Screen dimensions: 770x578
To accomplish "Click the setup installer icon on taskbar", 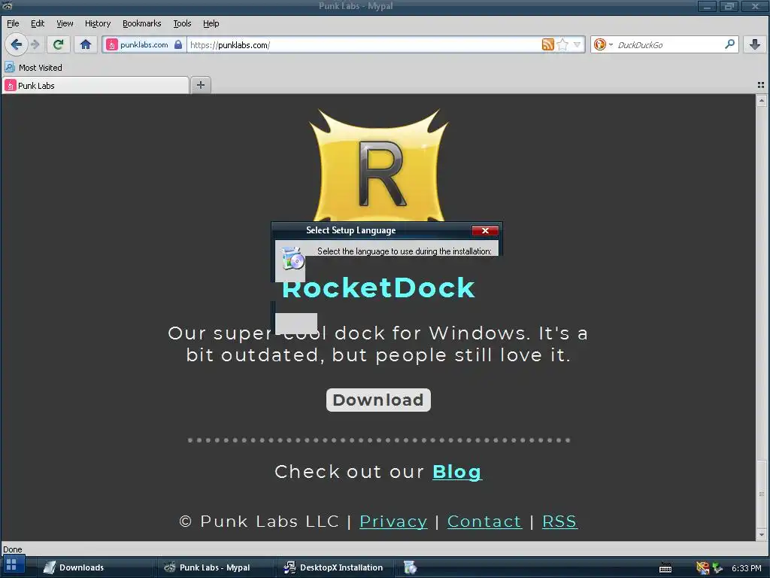I will [410, 567].
